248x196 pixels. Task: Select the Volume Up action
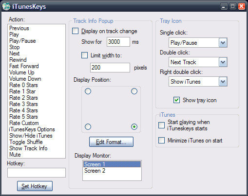click(x=37, y=72)
